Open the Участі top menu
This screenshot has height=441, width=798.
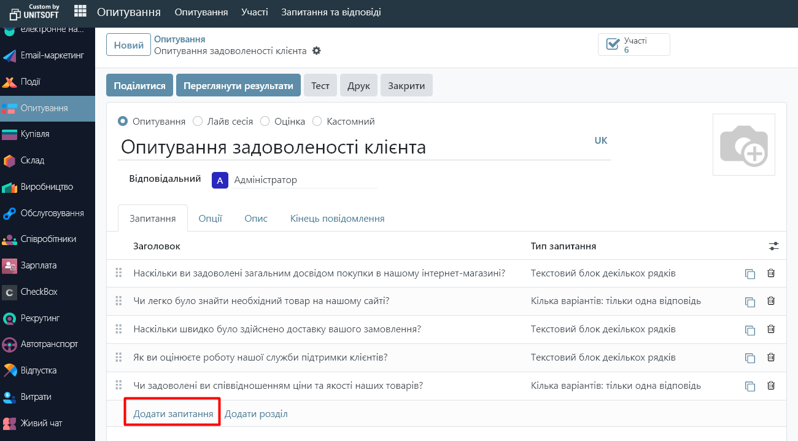coord(254,12)
